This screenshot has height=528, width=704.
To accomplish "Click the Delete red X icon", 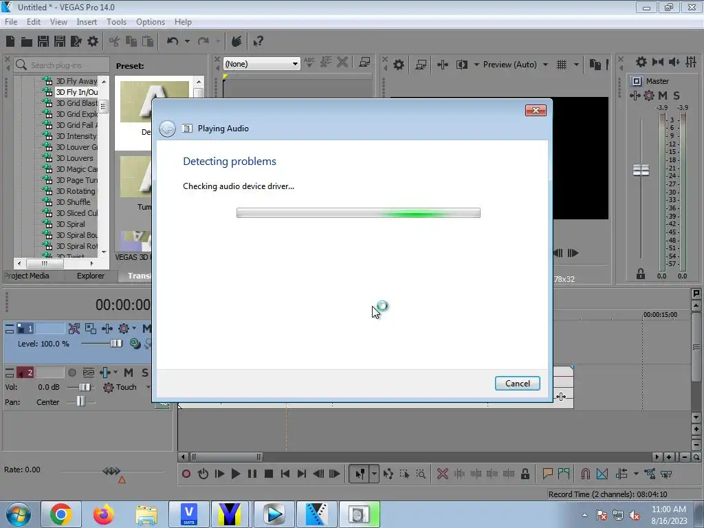I will point(442,474).
